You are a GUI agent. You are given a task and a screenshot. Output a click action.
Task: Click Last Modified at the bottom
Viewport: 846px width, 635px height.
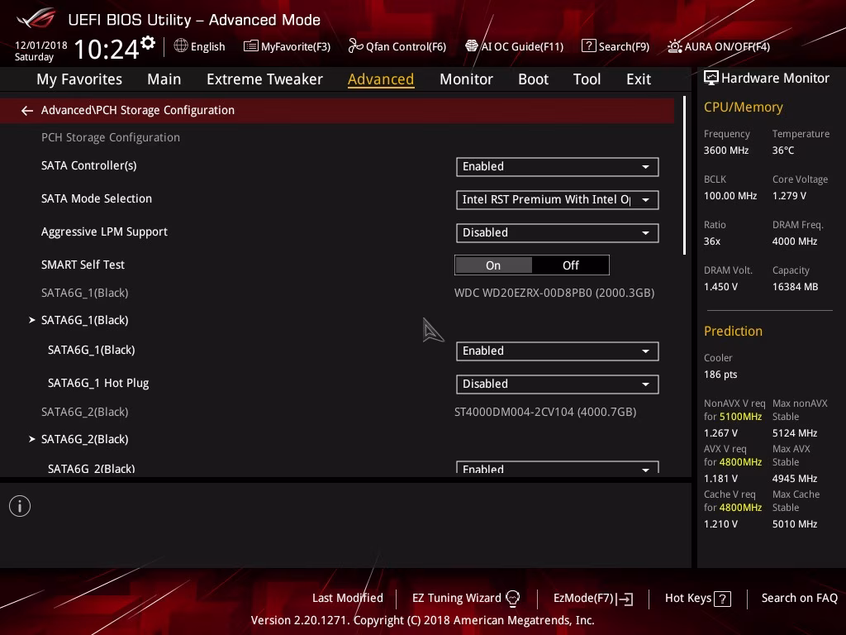[348, 598]
